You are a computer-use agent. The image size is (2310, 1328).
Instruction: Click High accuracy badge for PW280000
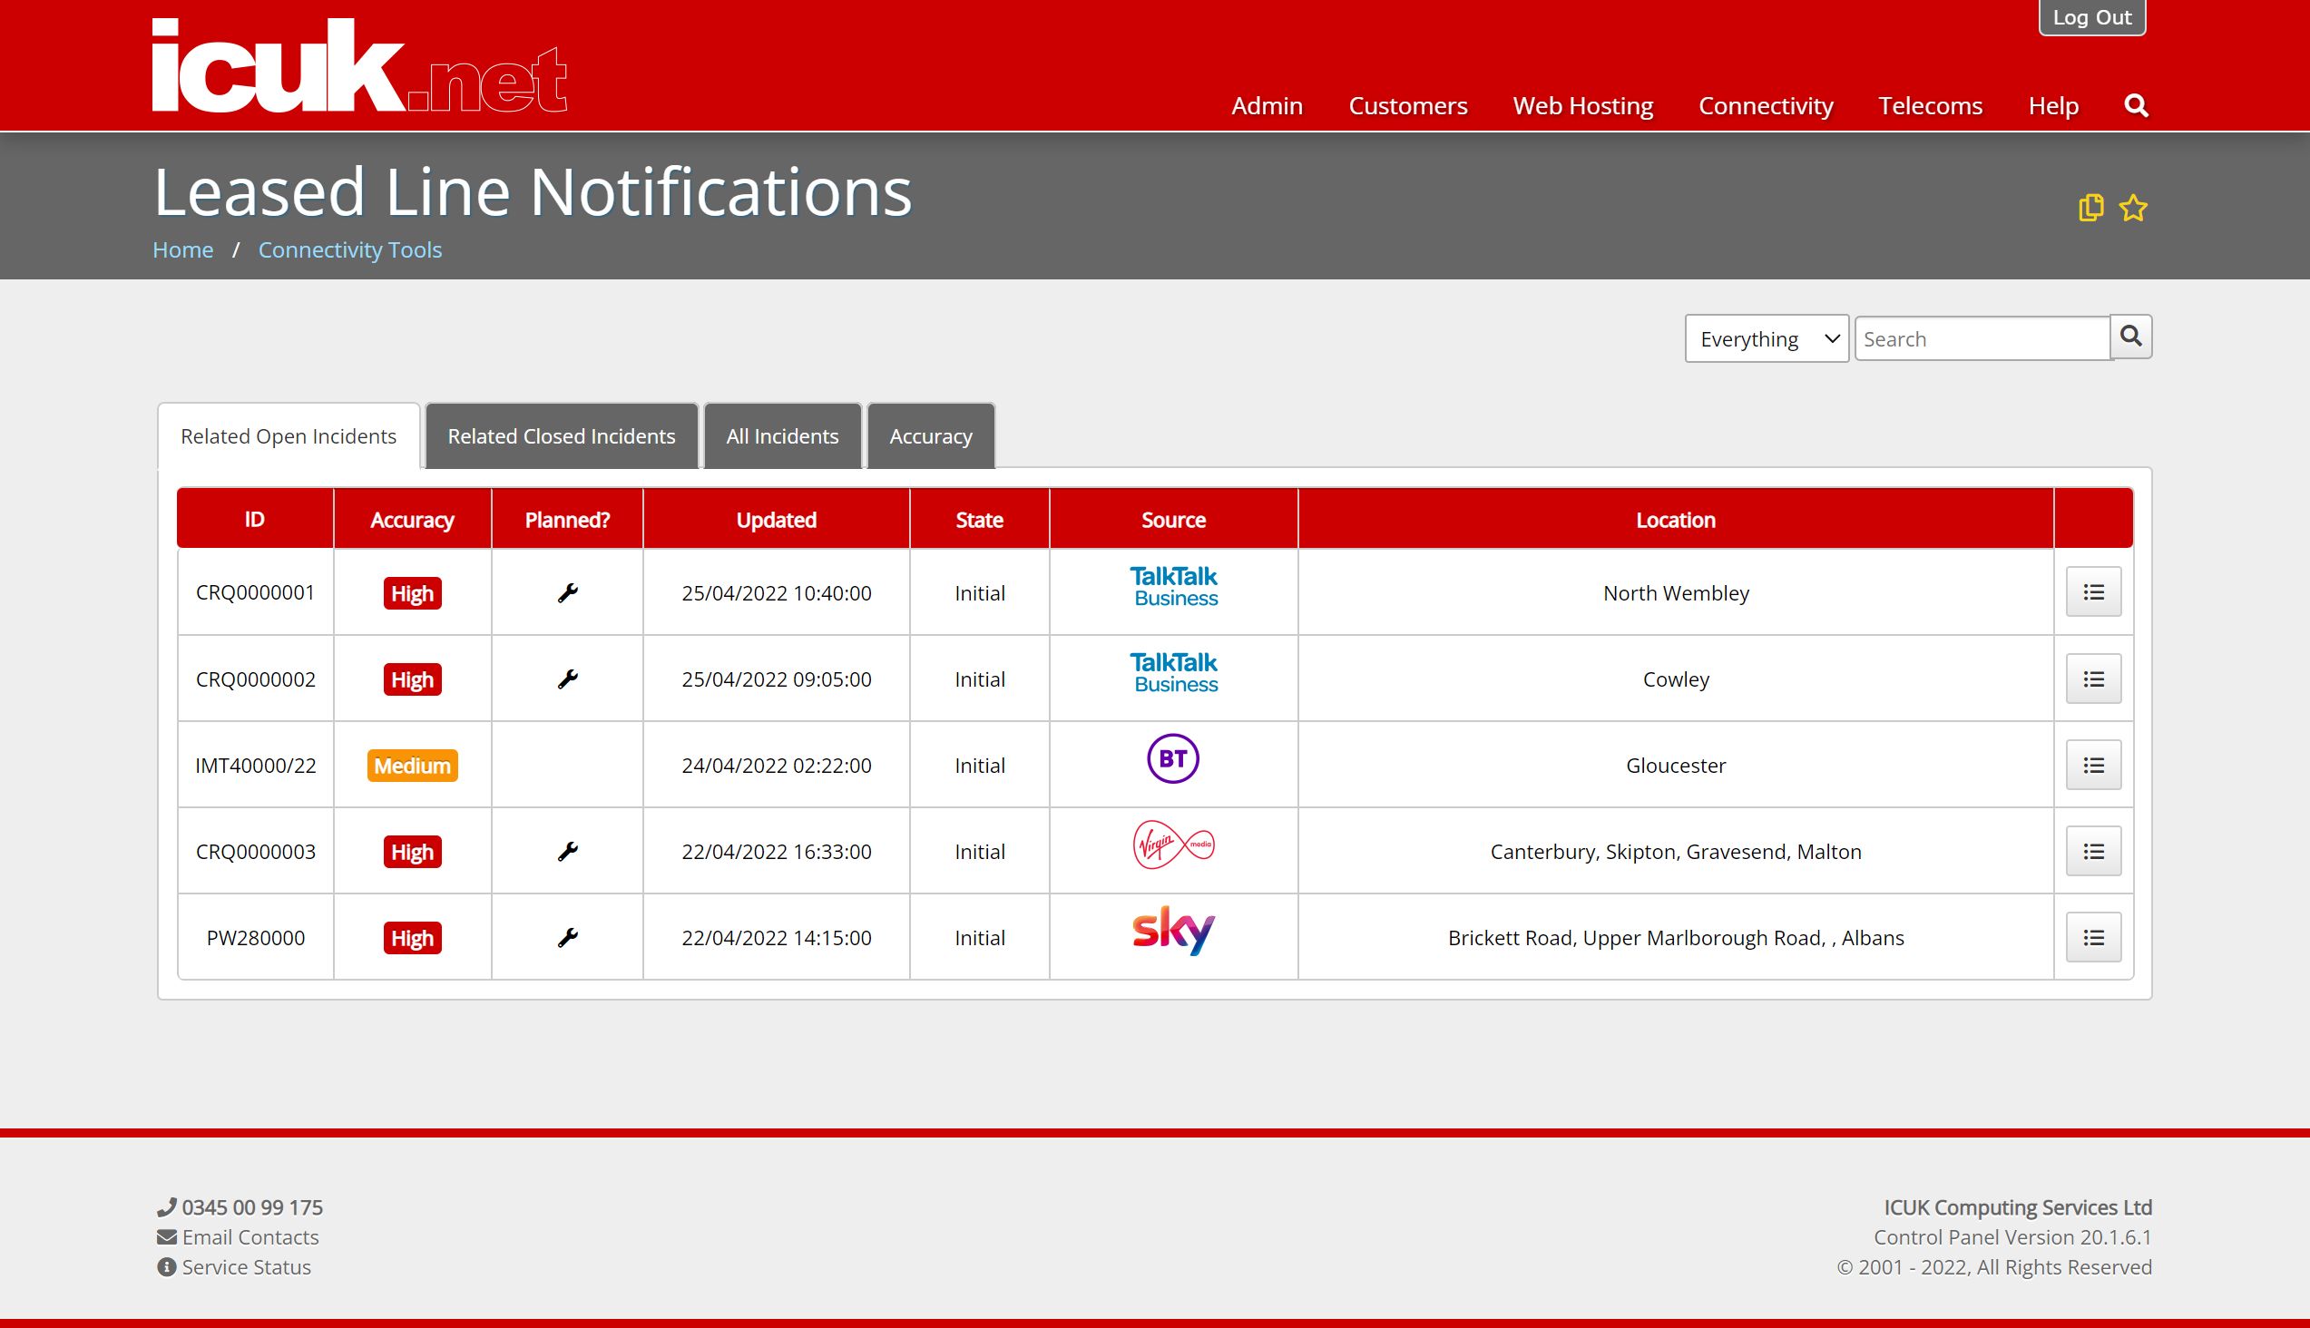pos(412,938)
